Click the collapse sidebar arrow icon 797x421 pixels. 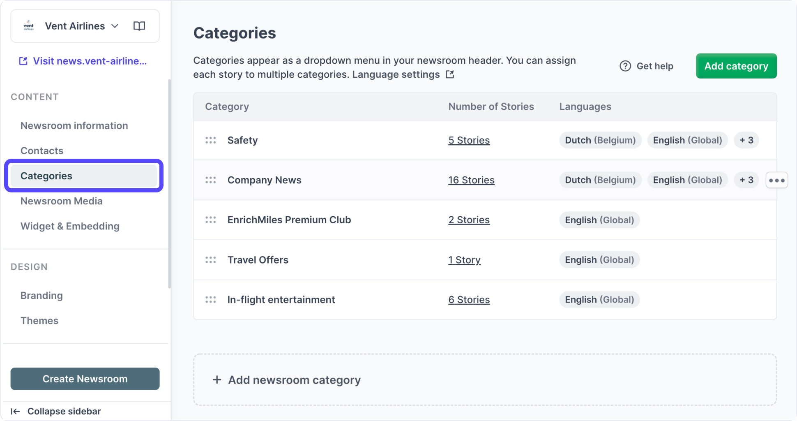point(15,411)
